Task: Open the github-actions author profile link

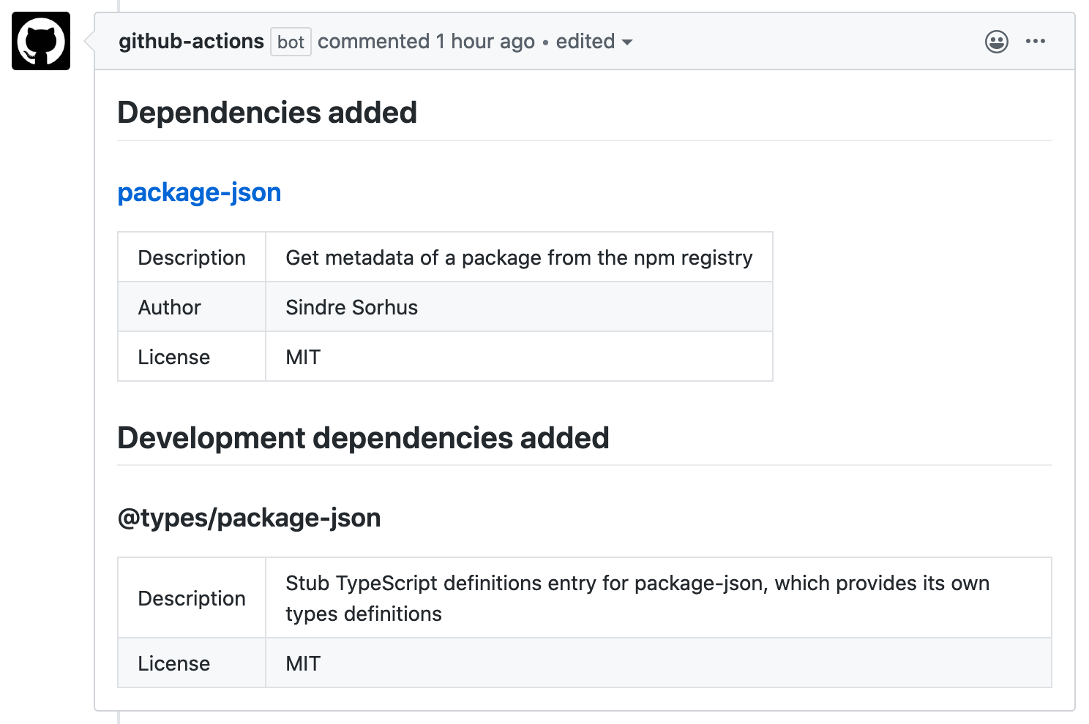Action: 191,42
